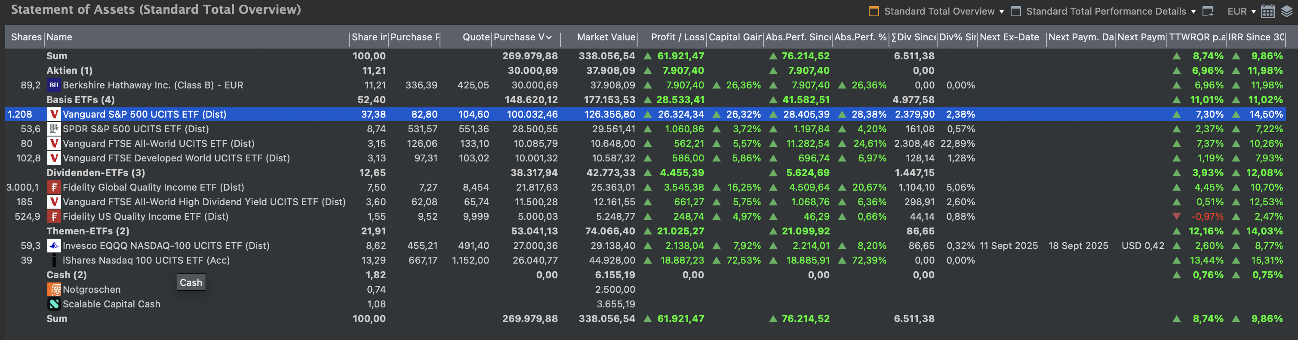
Task: Switch to Standard Total Performance Details view
Action: pos(1105,12)
